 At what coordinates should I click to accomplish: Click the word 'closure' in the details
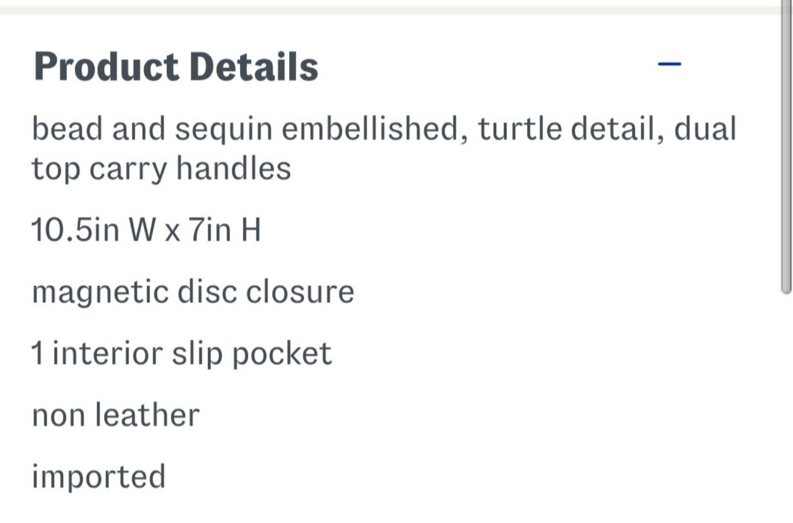coord(300,292)
